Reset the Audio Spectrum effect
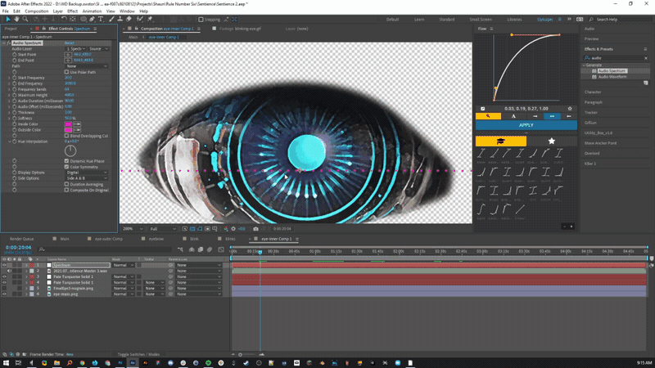This screenshot has width=655, height=368. click(70, 43)
